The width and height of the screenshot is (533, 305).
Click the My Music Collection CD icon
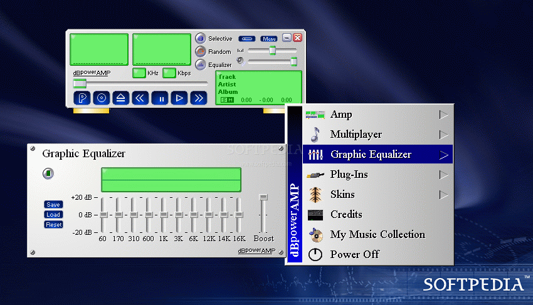coord(316,235)
